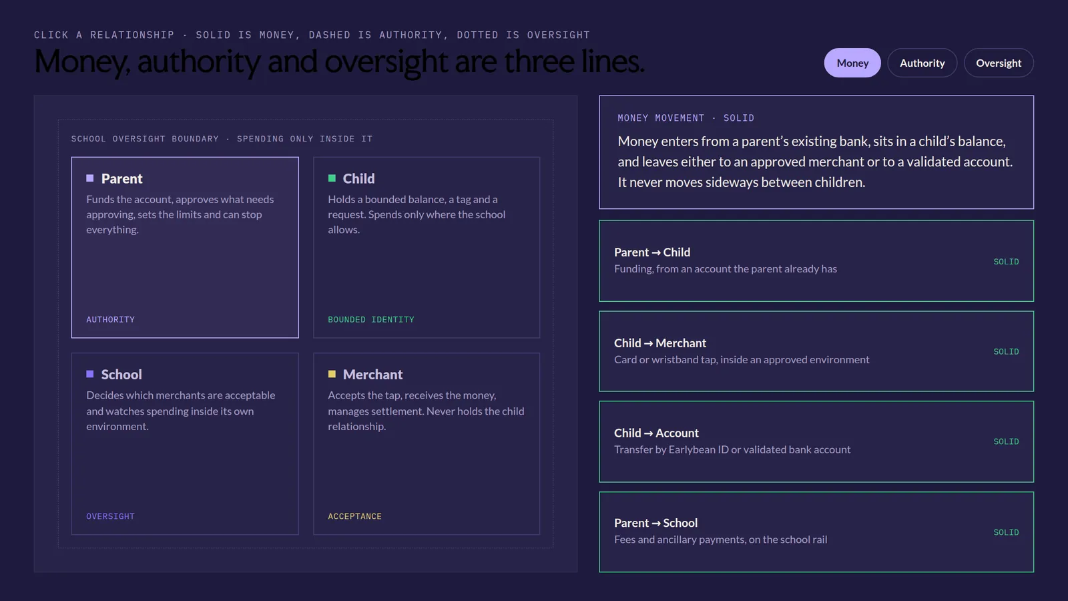Click the green square beside Child

[332, 178]
